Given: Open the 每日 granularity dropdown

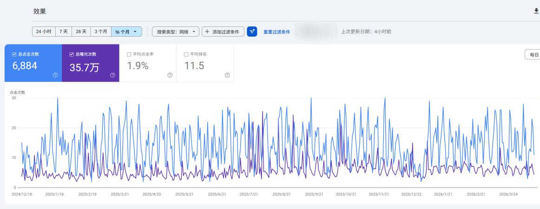Looking at the screenshot, I should (533, 55).
